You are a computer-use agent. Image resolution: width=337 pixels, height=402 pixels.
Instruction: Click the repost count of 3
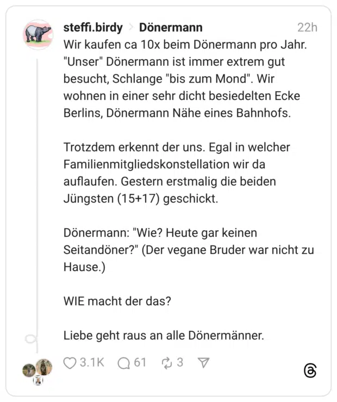[180, 362]
